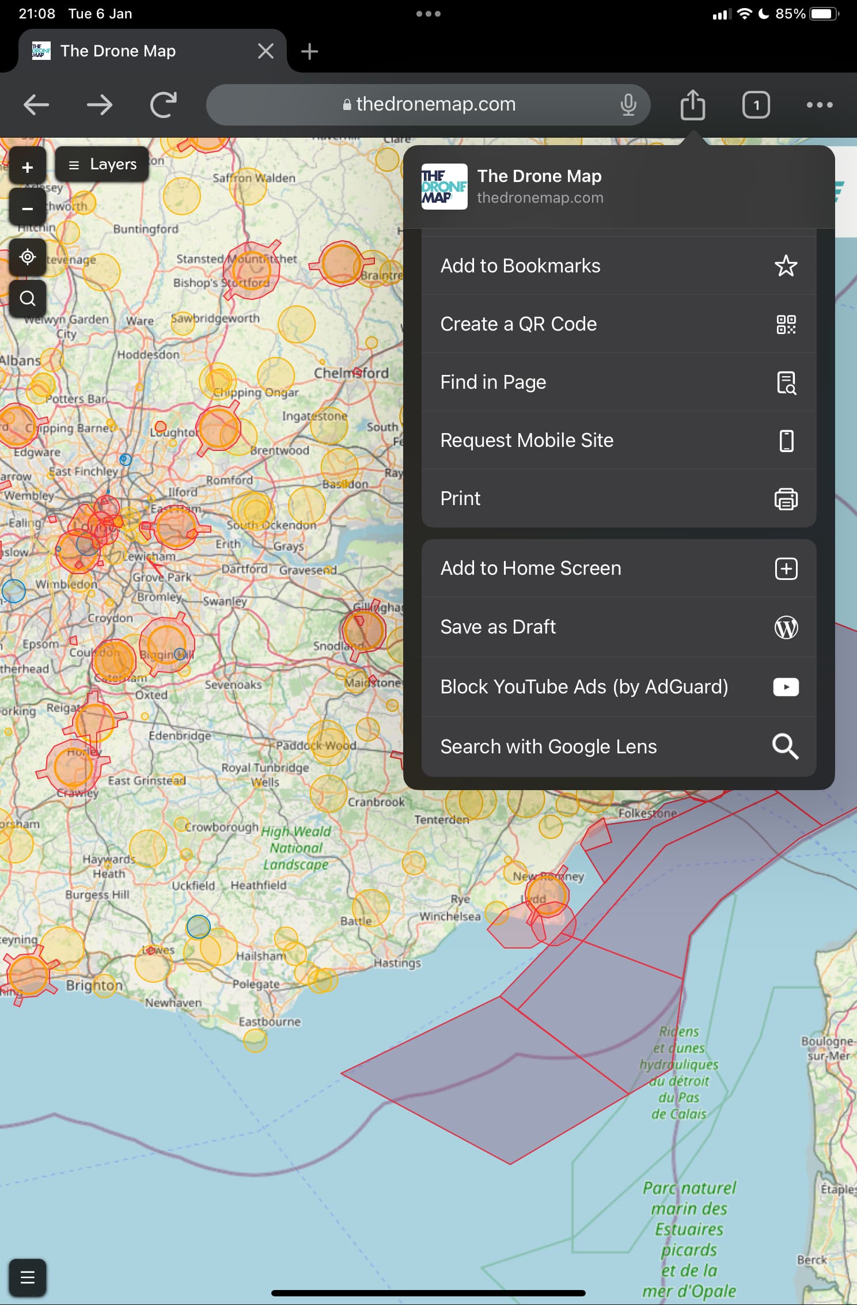Tap the microphone for voice search

pyautogui.click(x=628, y=105)
